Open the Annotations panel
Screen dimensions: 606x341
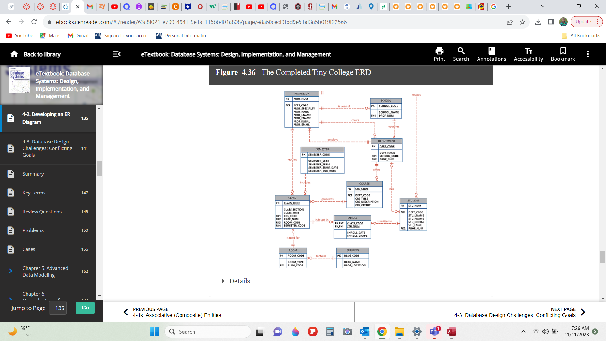[491, 54]
